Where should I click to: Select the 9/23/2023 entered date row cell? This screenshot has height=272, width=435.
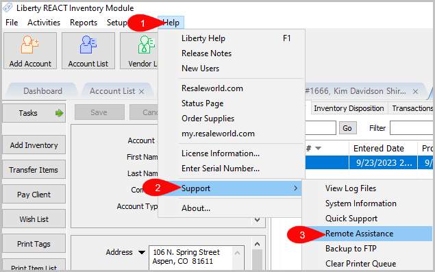coord(383,162)
